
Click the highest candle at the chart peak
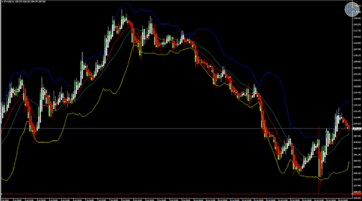click(x=122, y=18)
